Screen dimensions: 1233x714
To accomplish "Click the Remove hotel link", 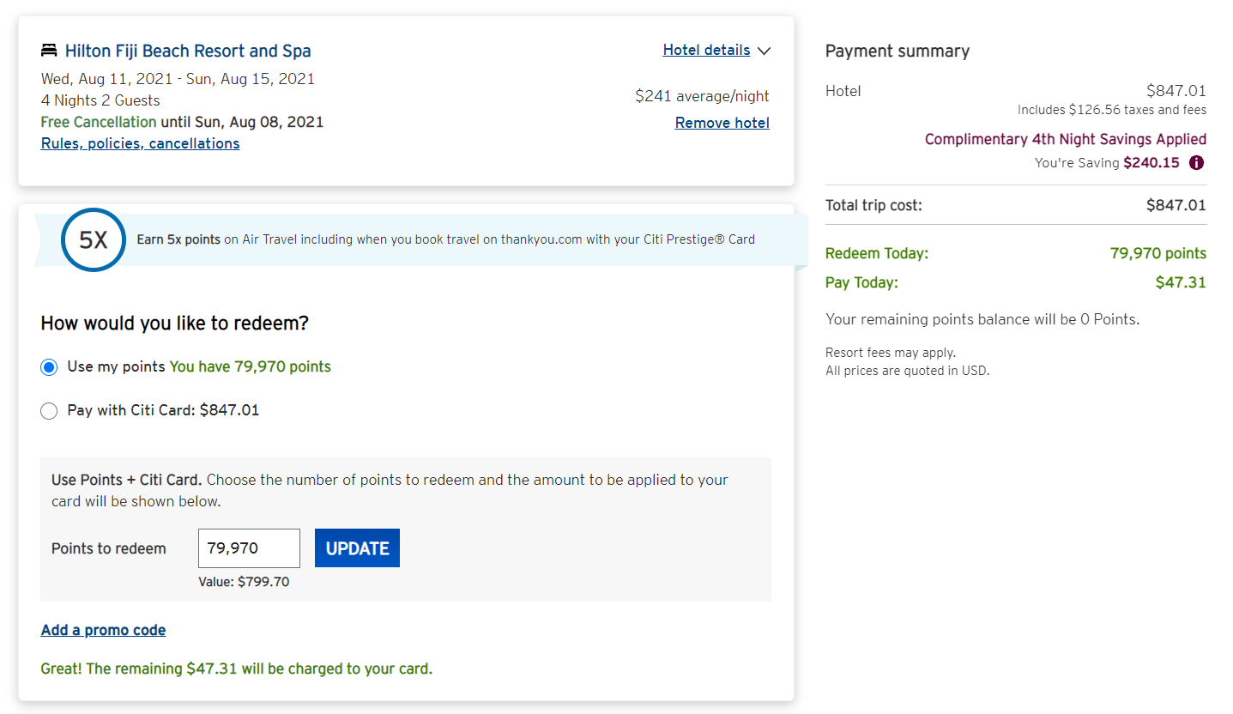I will (x=722, y=123).
